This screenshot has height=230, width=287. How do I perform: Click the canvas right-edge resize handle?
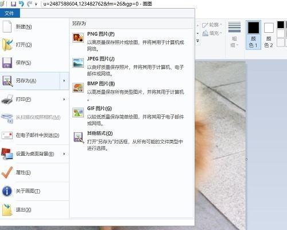pos(246,159)
